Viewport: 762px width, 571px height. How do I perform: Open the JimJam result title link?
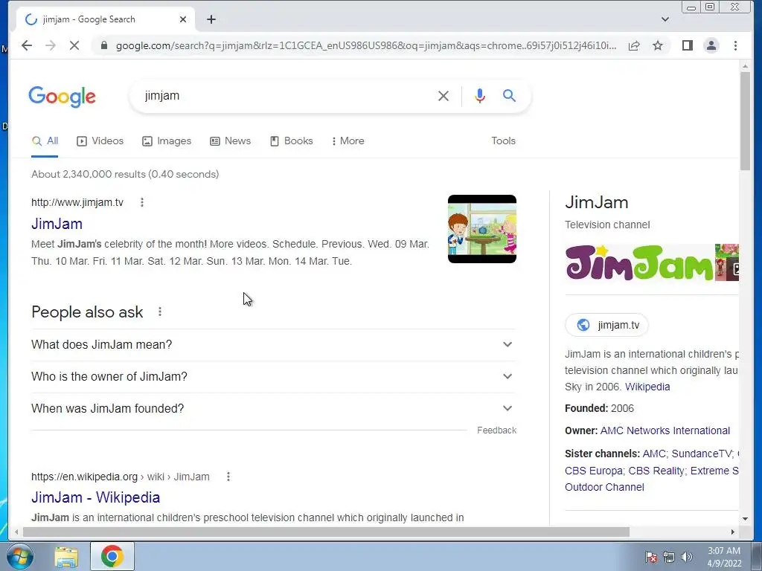(57, 224)
